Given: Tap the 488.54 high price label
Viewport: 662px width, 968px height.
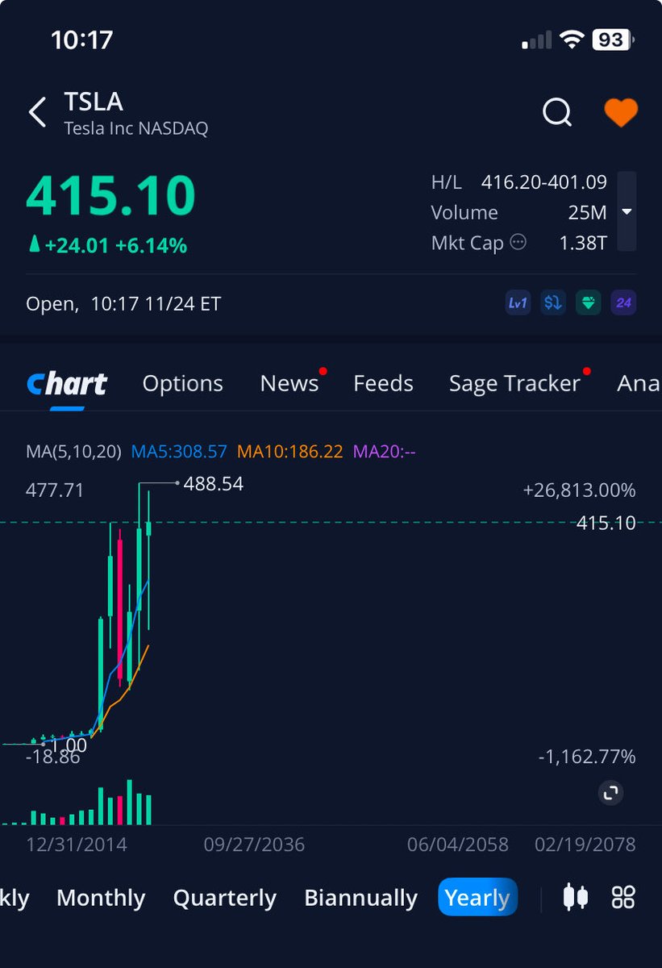Looking at the screenshot, I should 214,484.
